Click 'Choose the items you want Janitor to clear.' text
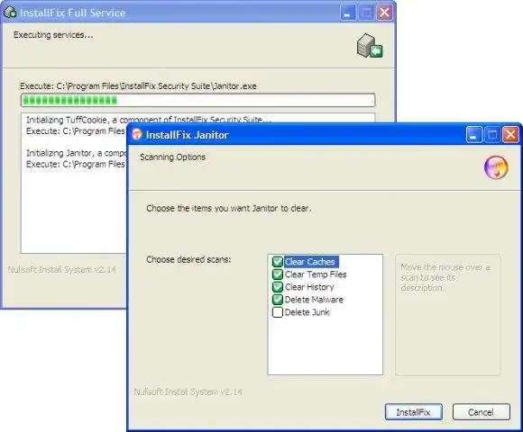Screen dimensions: 523x432 [228, 208]
